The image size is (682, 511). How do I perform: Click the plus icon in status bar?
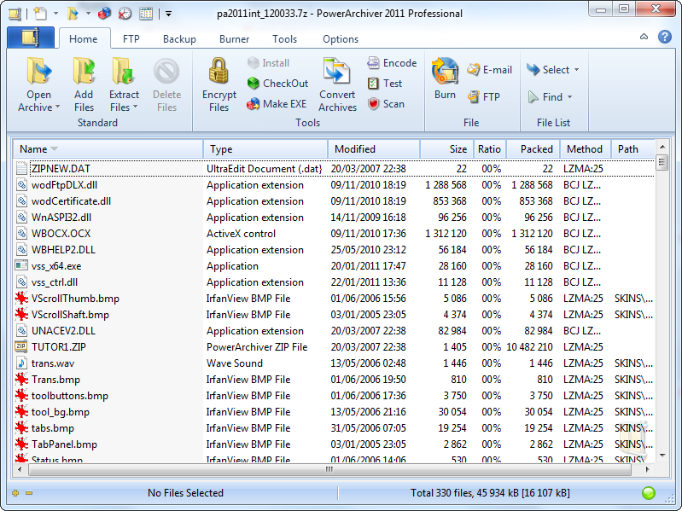pyautogui.click(x=15, y=493)
